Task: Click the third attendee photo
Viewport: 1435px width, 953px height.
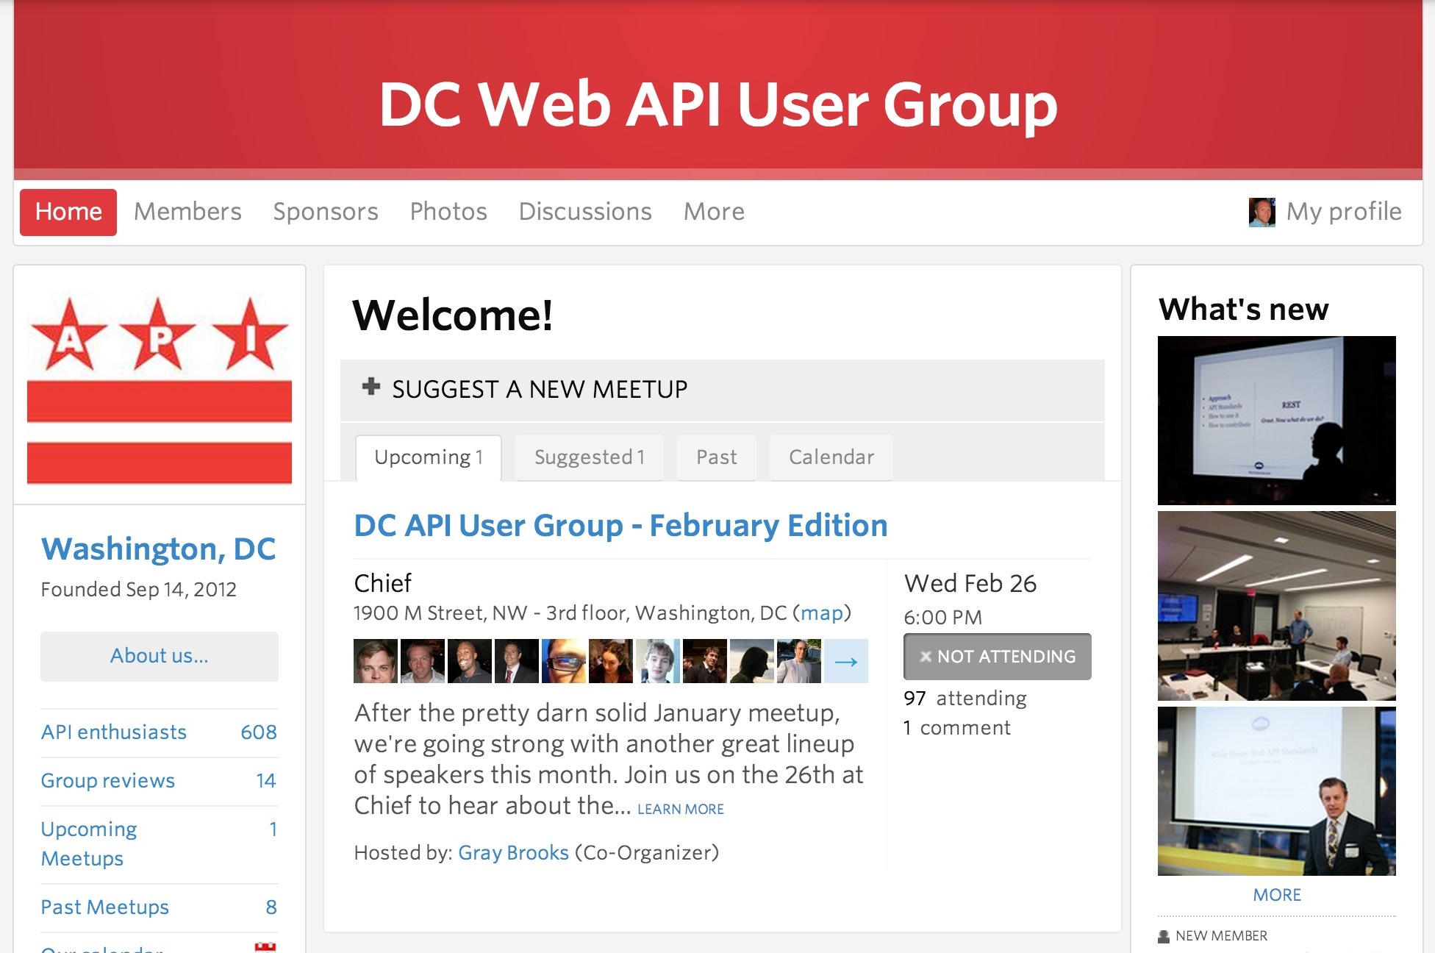Action: pos(470,661)
